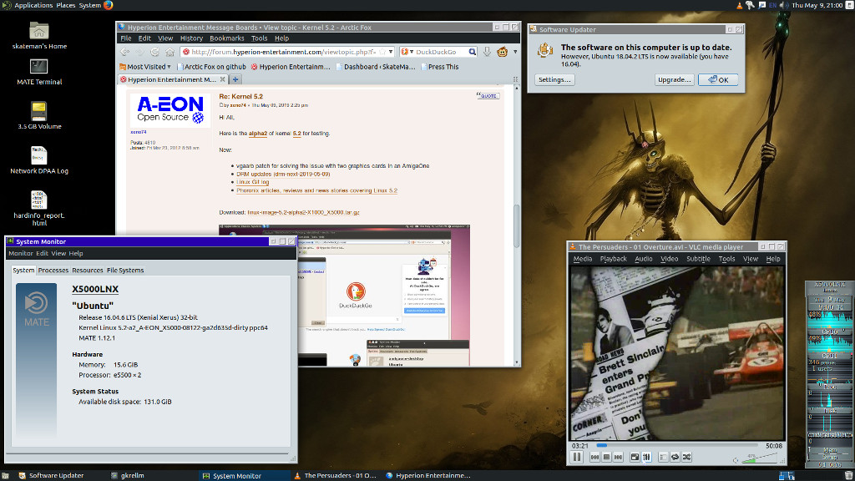This screenshot has width=855, height=481.
Task: Reload the page in Arctic Fox
Action: pos(154,52)
